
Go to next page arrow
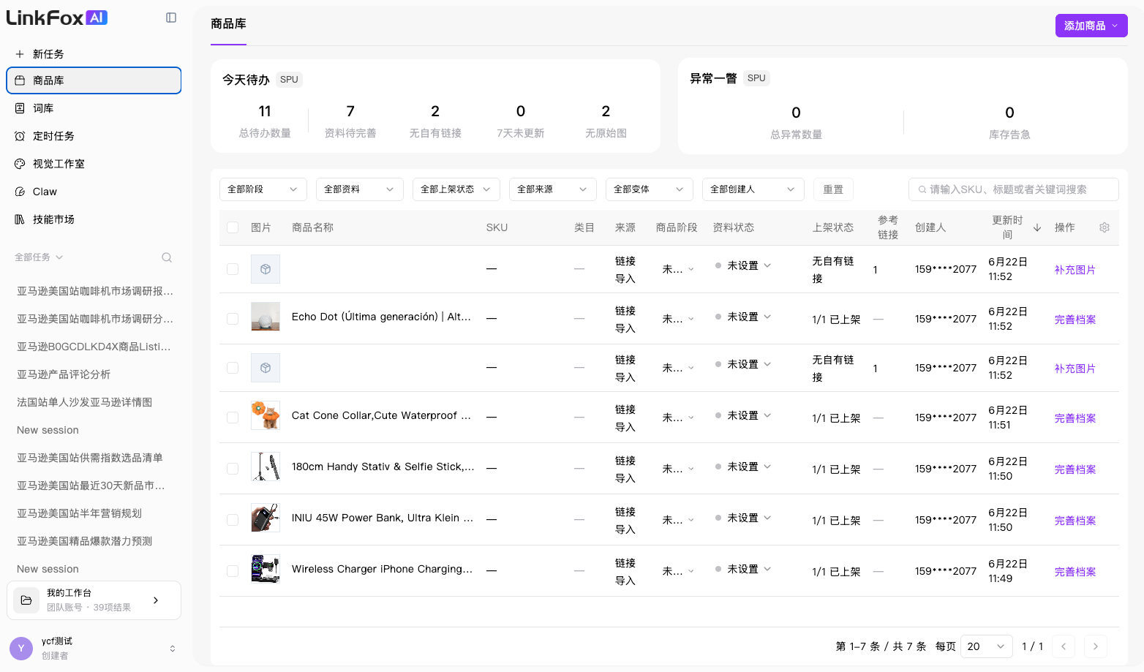click(x=1095, y=646)
